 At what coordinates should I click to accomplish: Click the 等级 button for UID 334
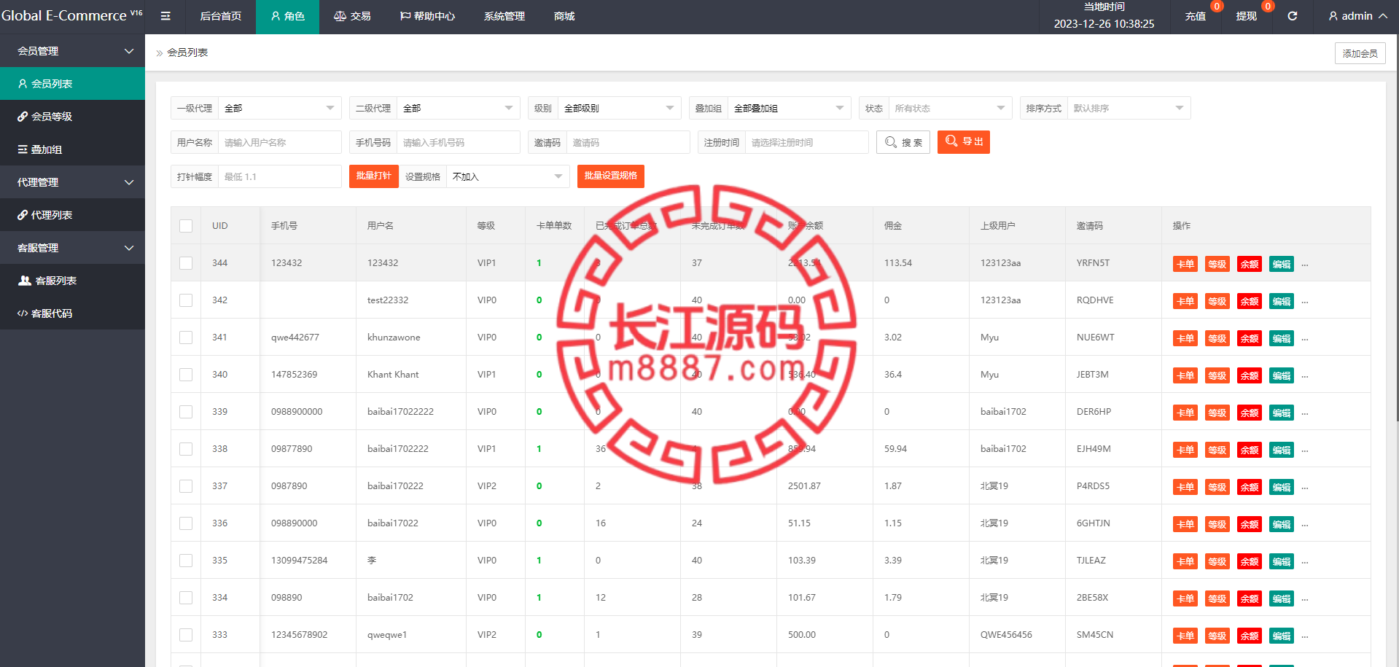pyautogui.click(x=1217, y=598)
